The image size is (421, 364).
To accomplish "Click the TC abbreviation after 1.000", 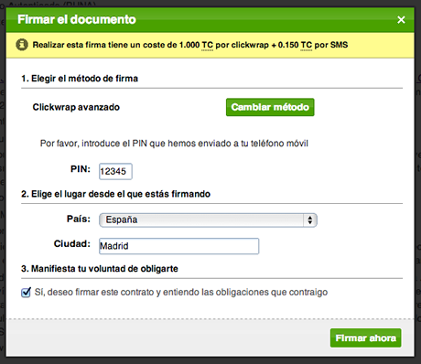I will pyautogui.click(x=207, y=45).
